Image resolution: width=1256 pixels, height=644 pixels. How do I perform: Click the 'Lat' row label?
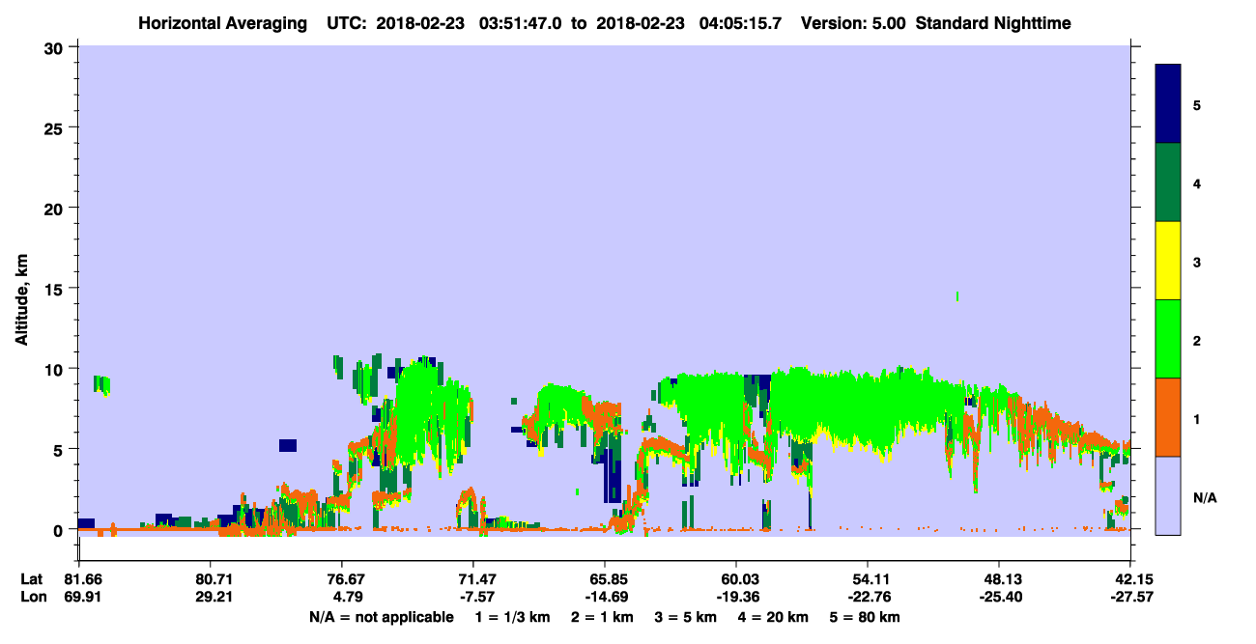[x=31, y=578]
